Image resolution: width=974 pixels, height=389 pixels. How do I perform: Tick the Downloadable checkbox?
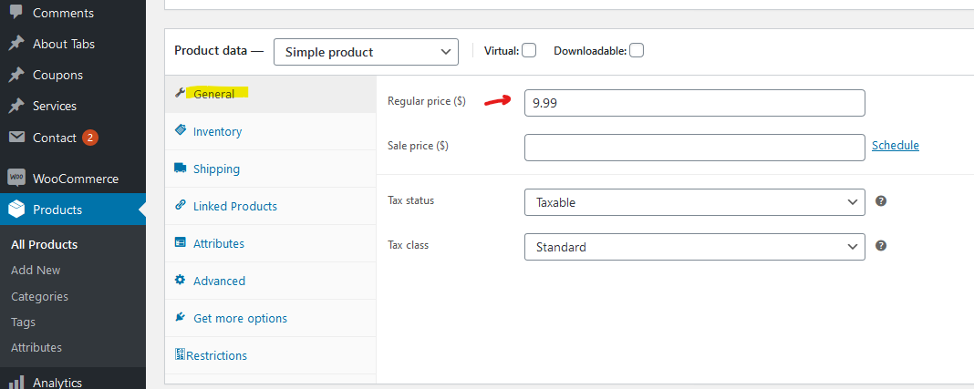[636, 50]
